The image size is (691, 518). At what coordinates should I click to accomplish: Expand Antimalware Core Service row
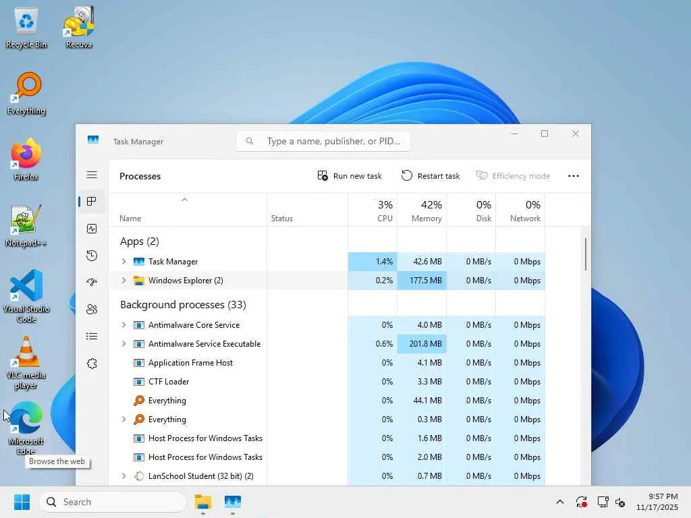click(124, 324)
